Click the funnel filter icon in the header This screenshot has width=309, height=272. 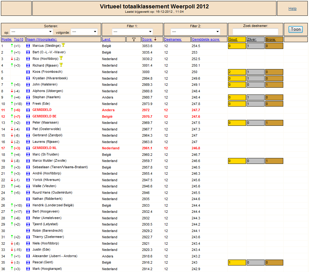pyautogui.click(x=134, y=39)
